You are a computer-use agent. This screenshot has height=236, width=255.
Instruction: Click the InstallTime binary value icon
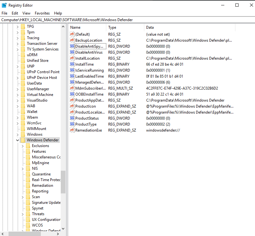72,64
